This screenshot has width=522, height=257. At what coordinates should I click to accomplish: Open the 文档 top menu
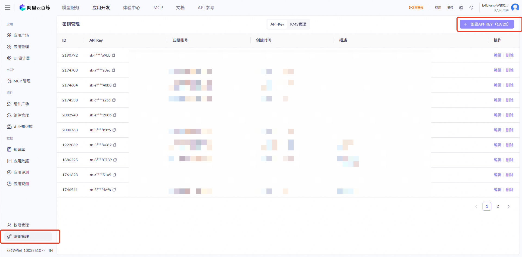[x=180, y=8]
